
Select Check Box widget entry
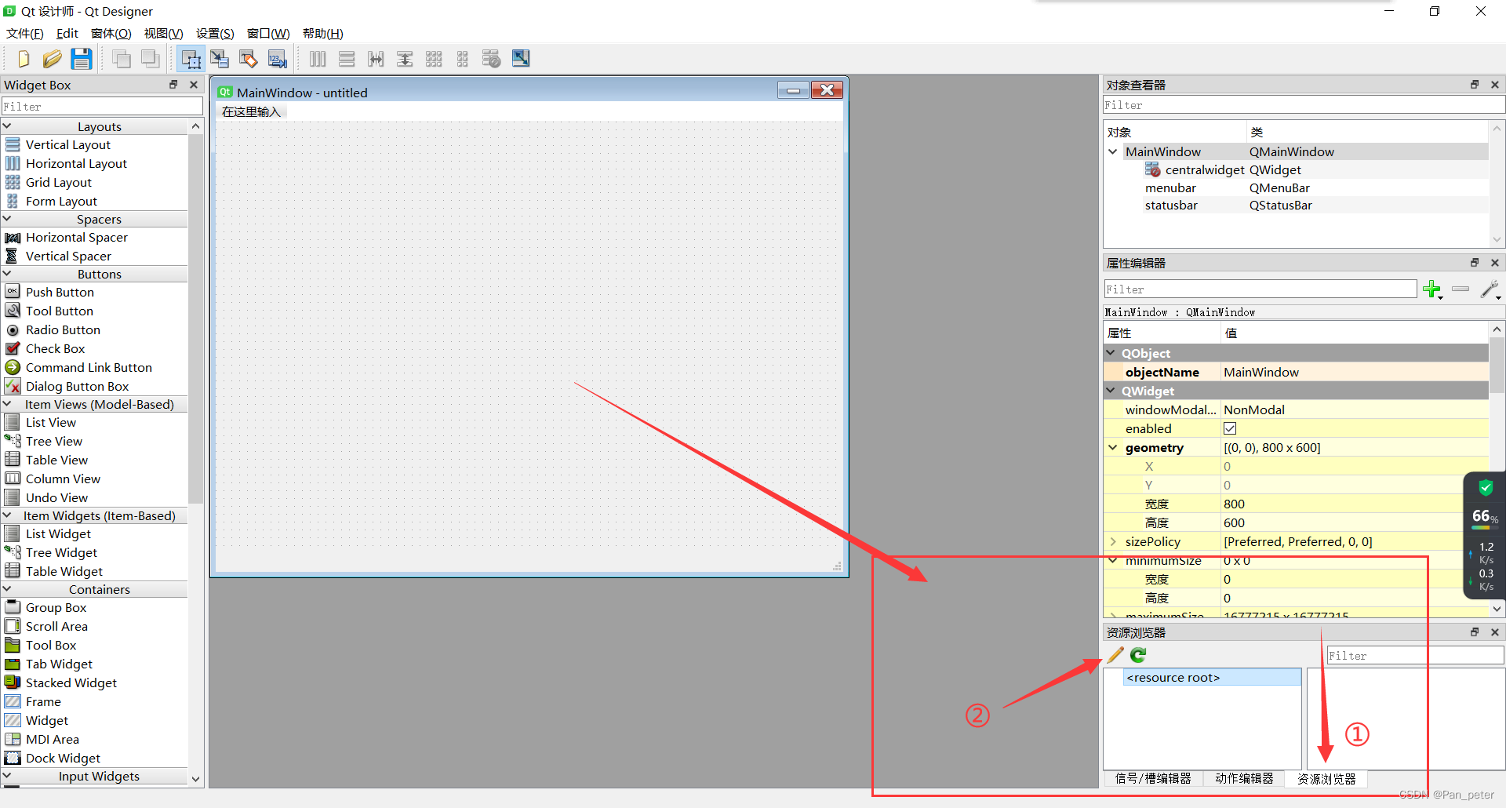click(55, 348)
